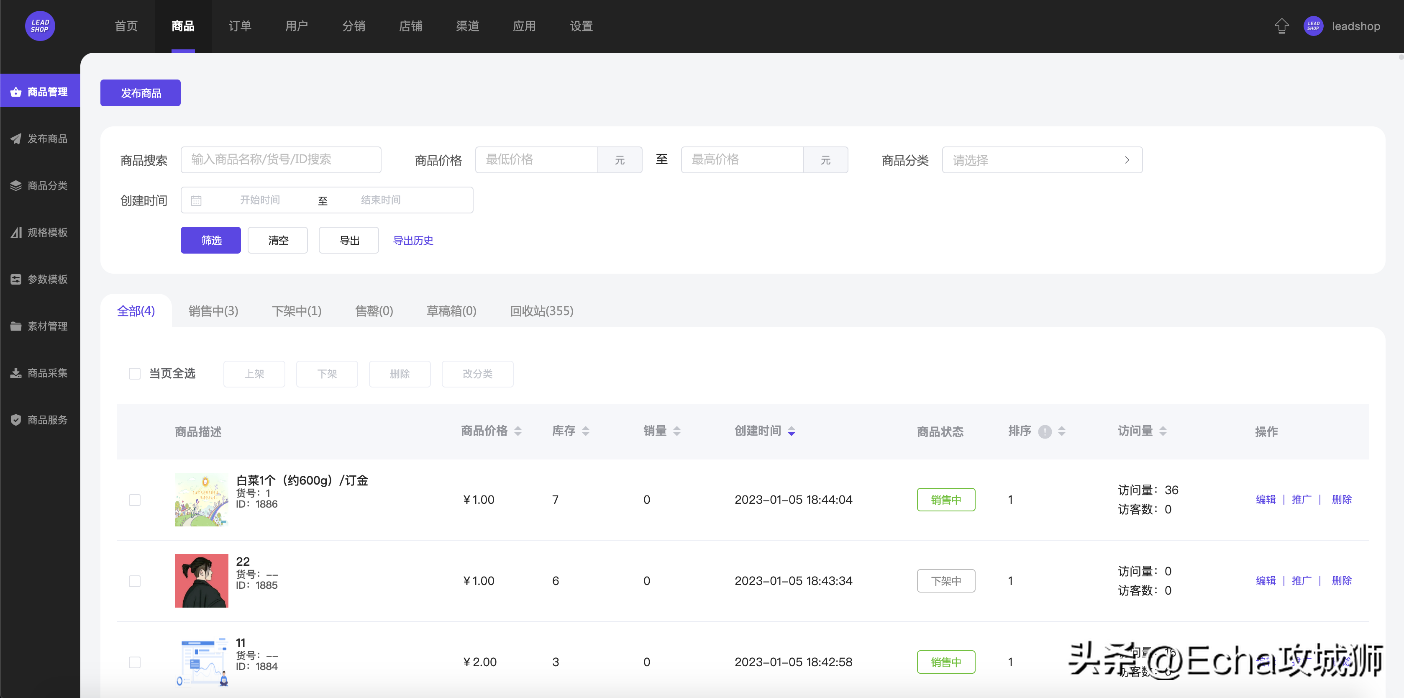Toggle the 当页全选 checkbox
The image size is (1404, 698).
click(x=135, y=374)
